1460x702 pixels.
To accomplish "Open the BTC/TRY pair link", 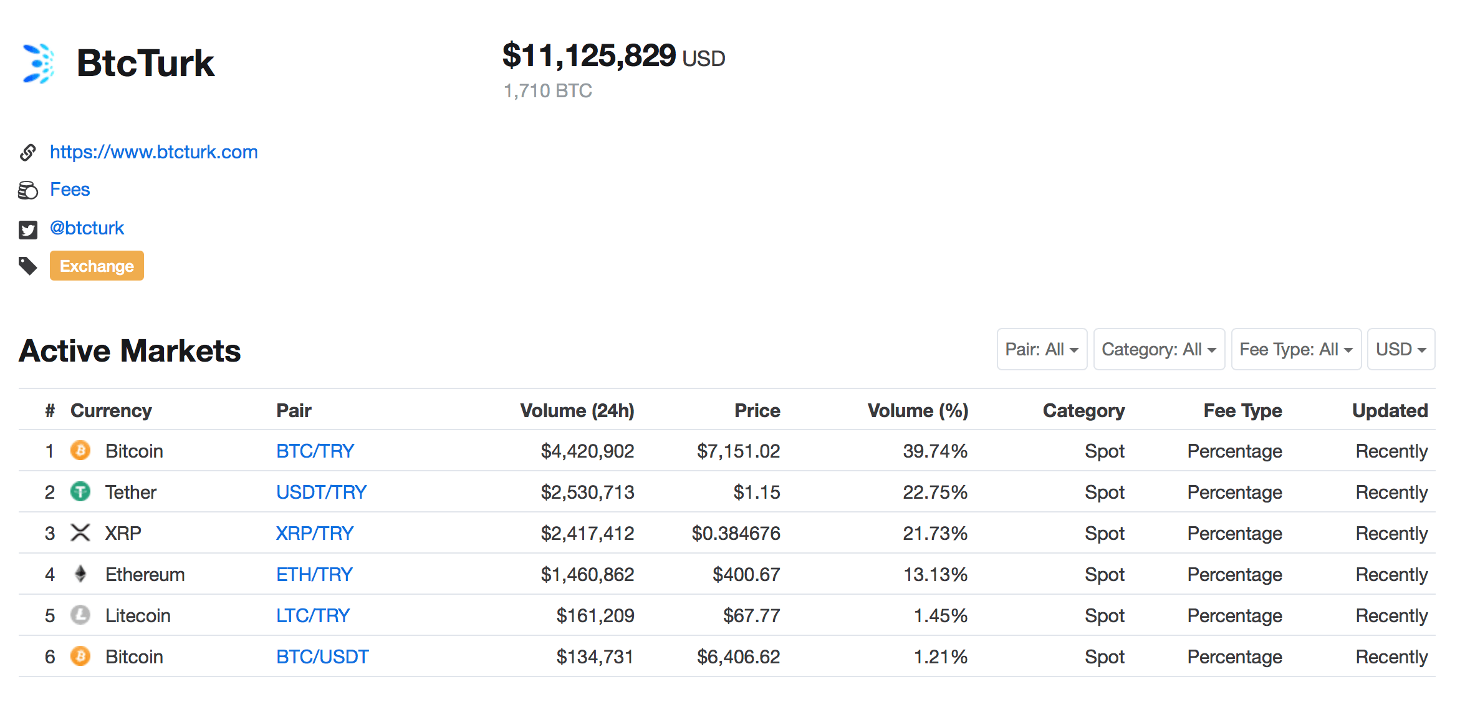I will pyautogui.click(x=315, y=451).
